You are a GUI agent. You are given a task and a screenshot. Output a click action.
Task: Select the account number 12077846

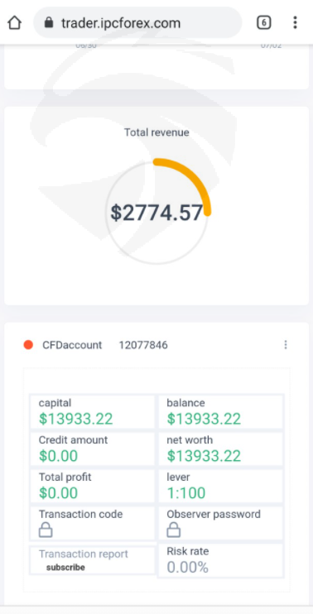coord(143,345)
